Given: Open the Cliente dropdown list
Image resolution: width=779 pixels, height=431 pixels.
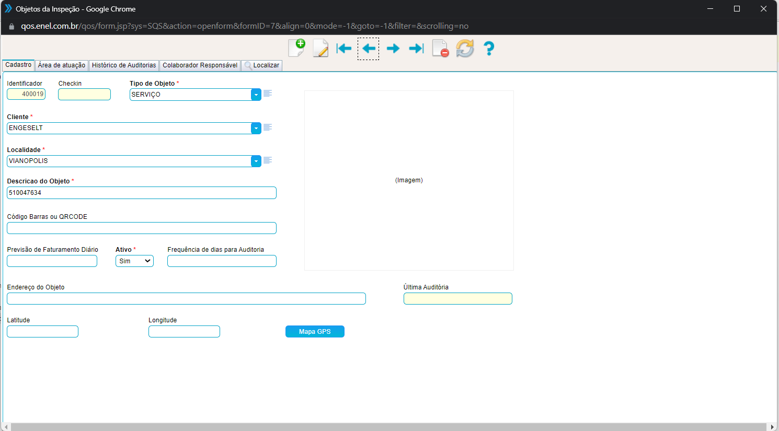Looking at the screenshot, I should pos(256,128).
